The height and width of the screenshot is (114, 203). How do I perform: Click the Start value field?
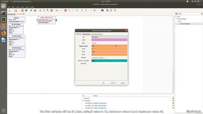coord(109,49)
